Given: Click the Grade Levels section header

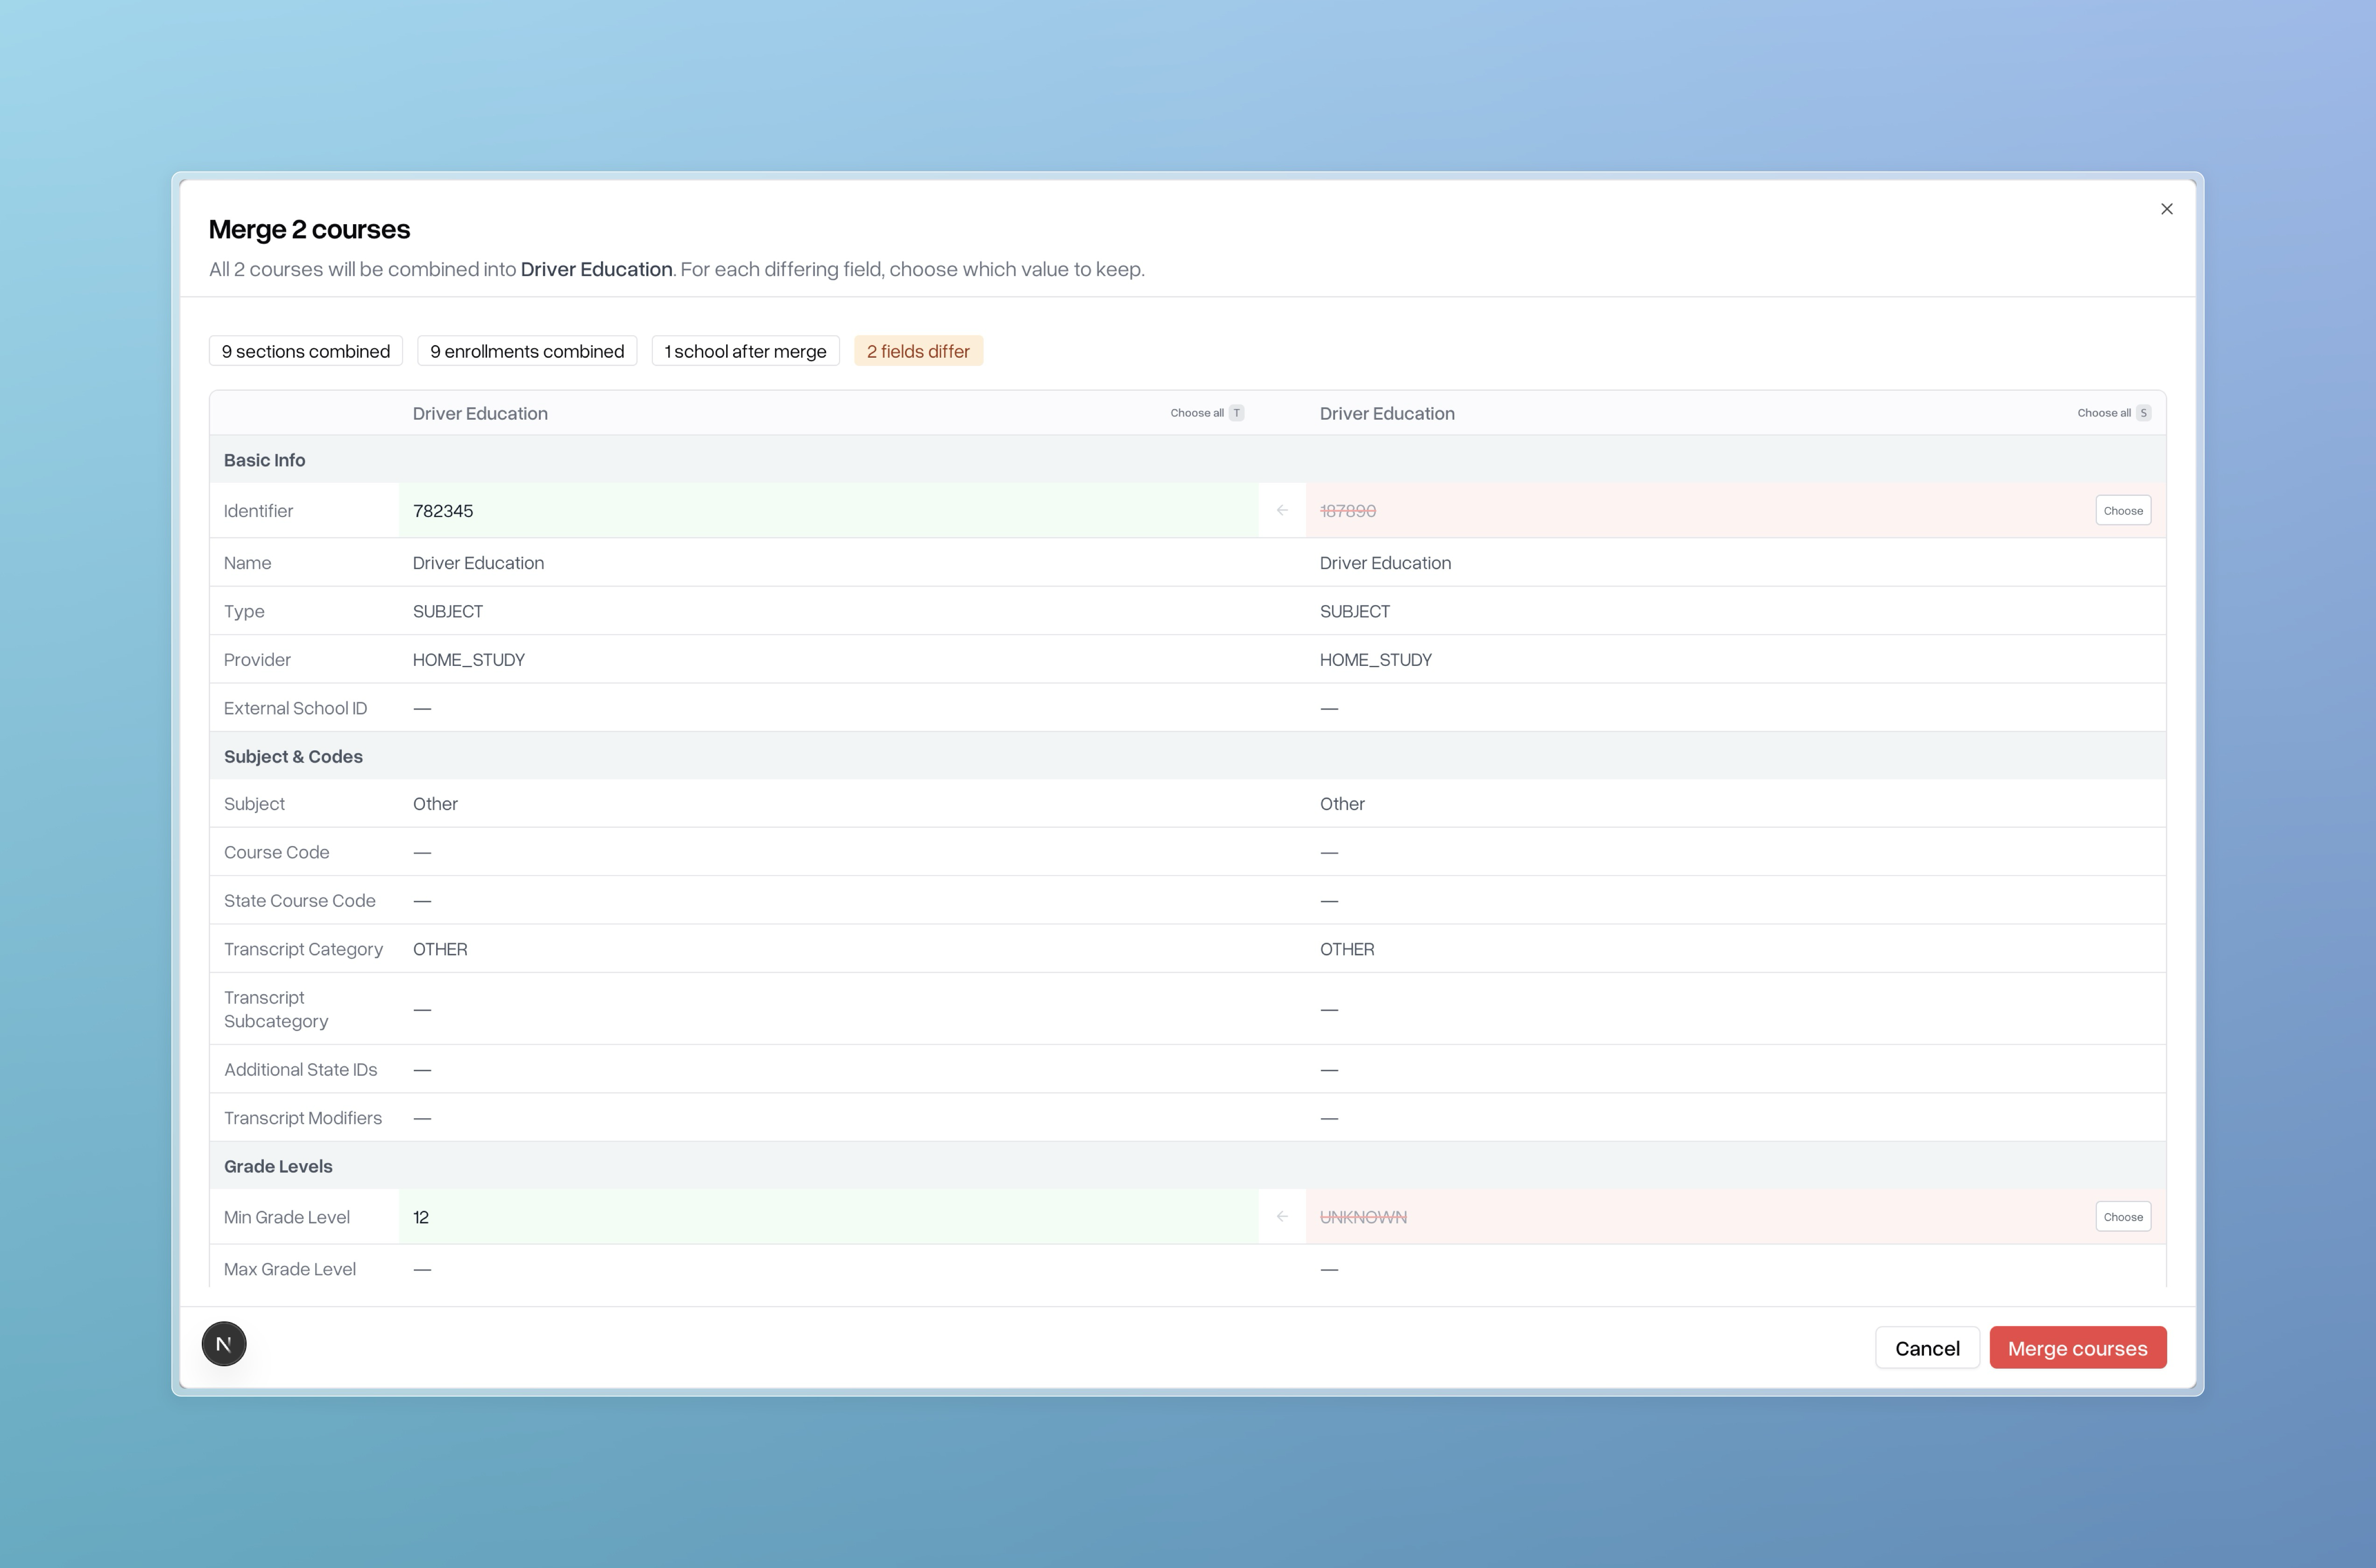Looking at the screenshot, I should (278, 1166).
